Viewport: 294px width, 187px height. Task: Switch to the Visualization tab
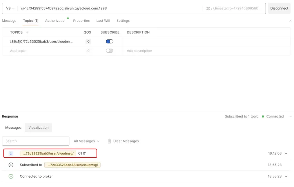pos(38,128)
